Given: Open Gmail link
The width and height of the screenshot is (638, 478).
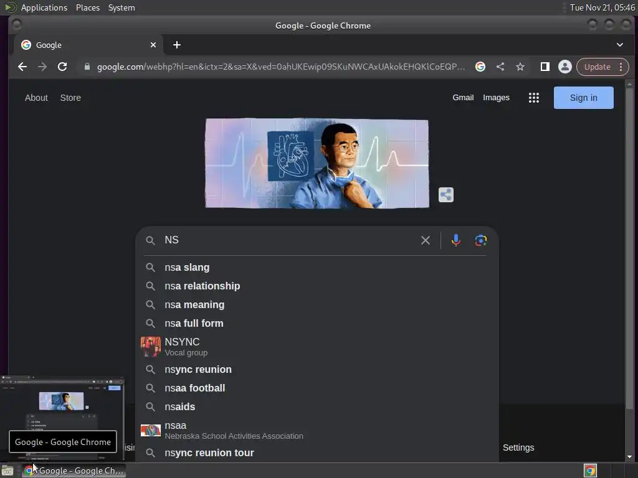Looking at the screenshot, I should click(x=463, y=98).
